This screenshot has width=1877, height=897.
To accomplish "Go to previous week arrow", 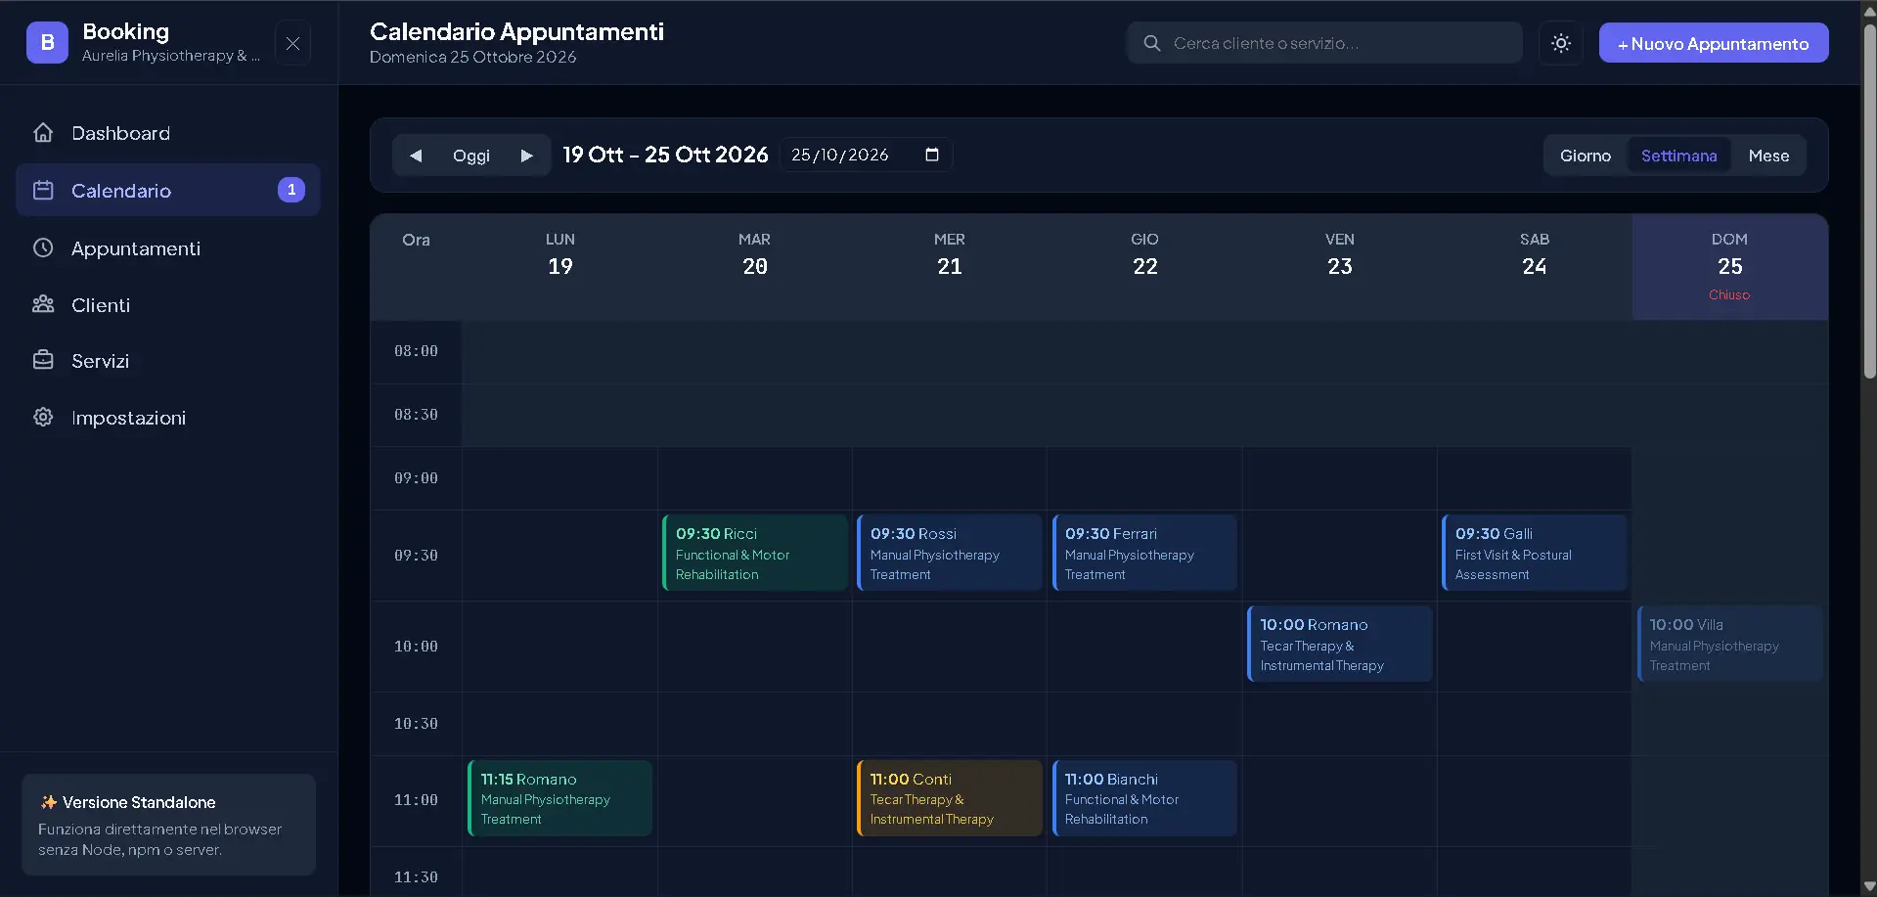I will (x=416, y=156).
